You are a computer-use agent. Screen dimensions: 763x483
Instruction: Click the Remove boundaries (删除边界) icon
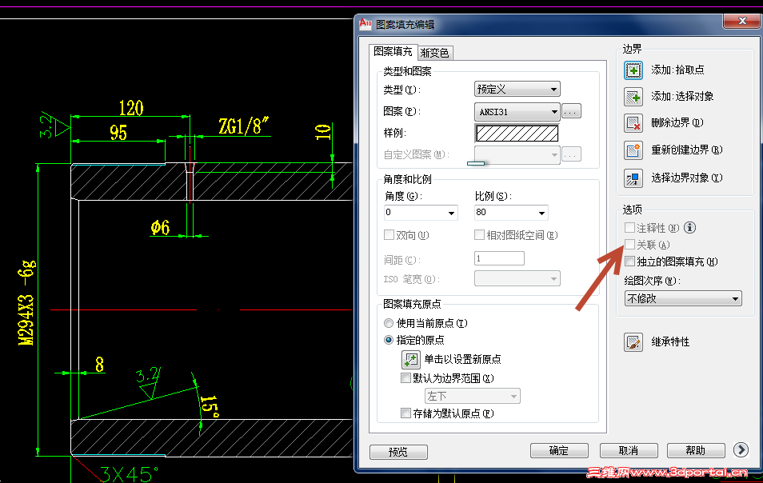tap(633, 123)
